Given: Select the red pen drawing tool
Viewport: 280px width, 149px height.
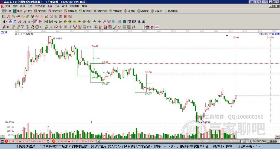Looking at the screenshot, I should (x=4, y=27).
